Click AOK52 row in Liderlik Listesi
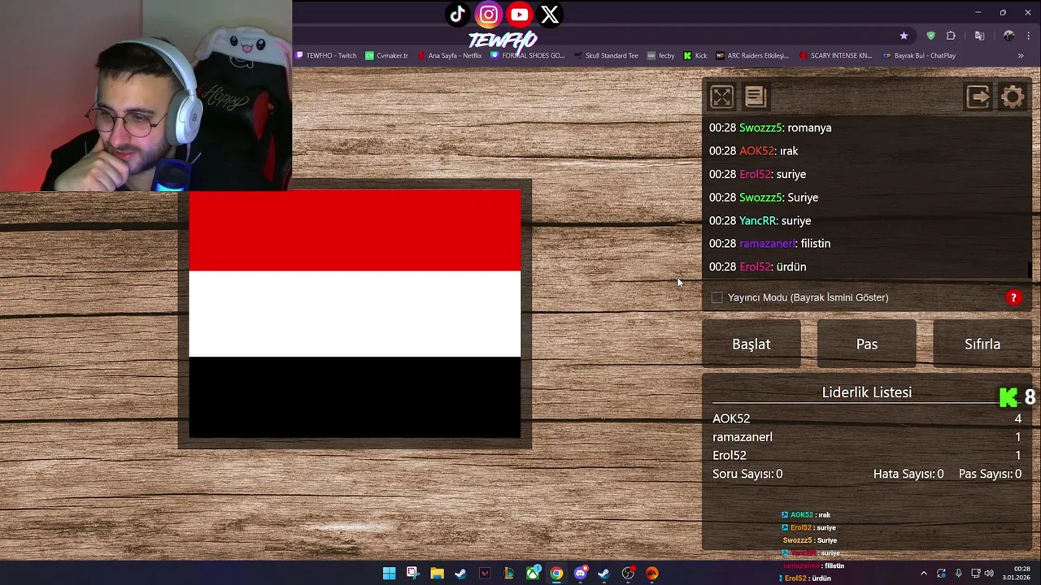The width and height of the screenshot is (1041, 585). click(867, 418)
